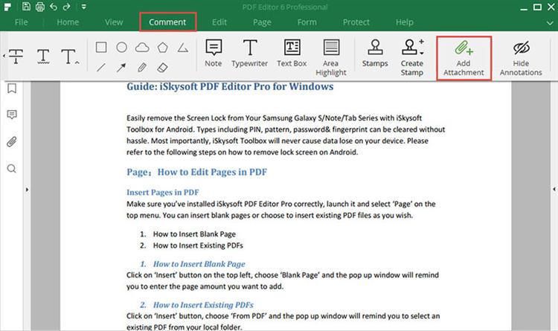Click Add Attachment in the ribbon
This screenshot has width=558, height=331.
point(464,58)
